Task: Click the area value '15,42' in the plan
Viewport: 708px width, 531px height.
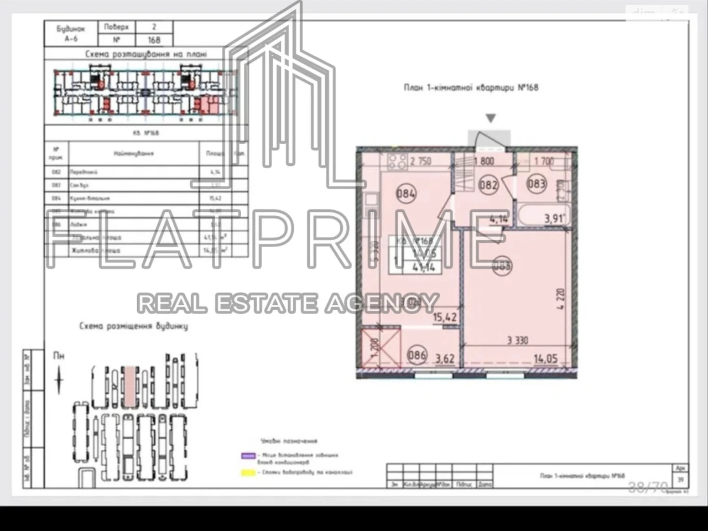Action: pyautogui.click(x=445, y=317)
